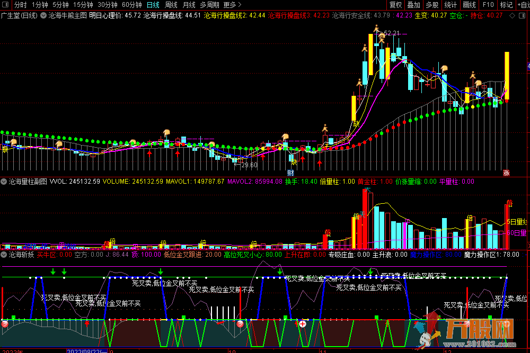Switch to 周线 weekly chart
The height and width of the screenshot is (353, 530).
171,5
